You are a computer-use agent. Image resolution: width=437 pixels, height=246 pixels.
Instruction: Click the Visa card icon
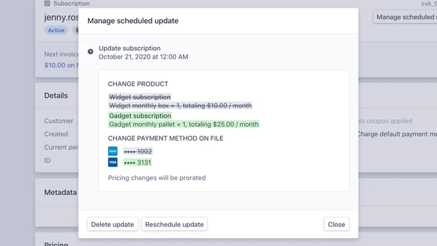coord(112,162)
